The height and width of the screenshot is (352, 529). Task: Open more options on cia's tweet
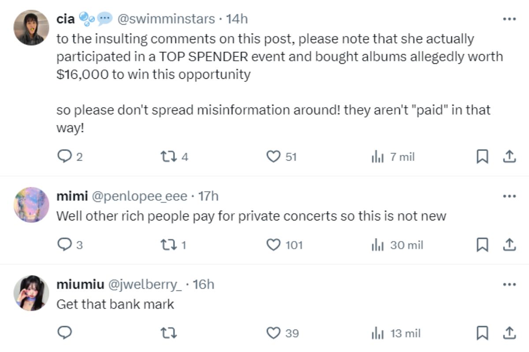509,19
